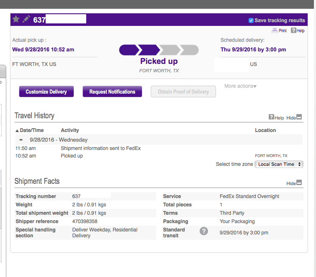Click the star favorite icon
This screenshot has width=316, height=277.
16,20
